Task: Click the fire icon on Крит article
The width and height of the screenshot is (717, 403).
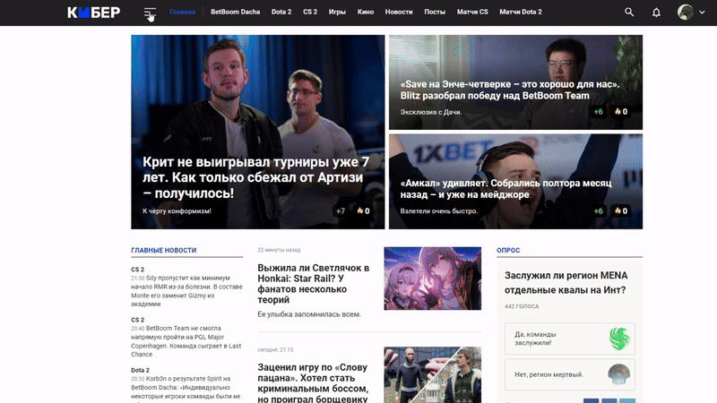Action: (x=360, y=210)
